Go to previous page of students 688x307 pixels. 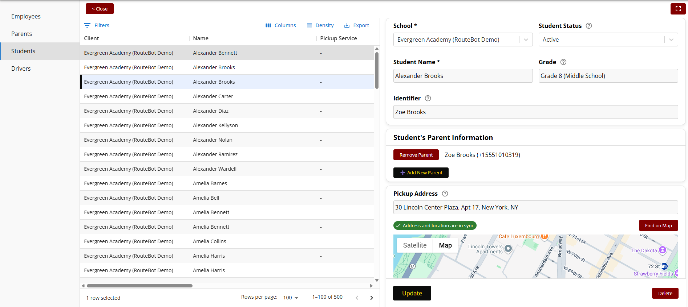click(x=357, y=298)
